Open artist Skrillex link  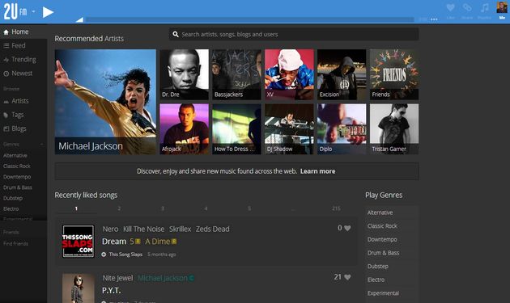pos(181,229)
